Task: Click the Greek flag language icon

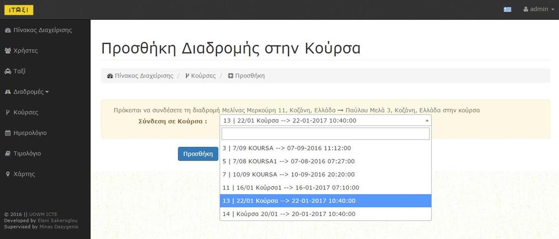Action: tap(507, 9)
